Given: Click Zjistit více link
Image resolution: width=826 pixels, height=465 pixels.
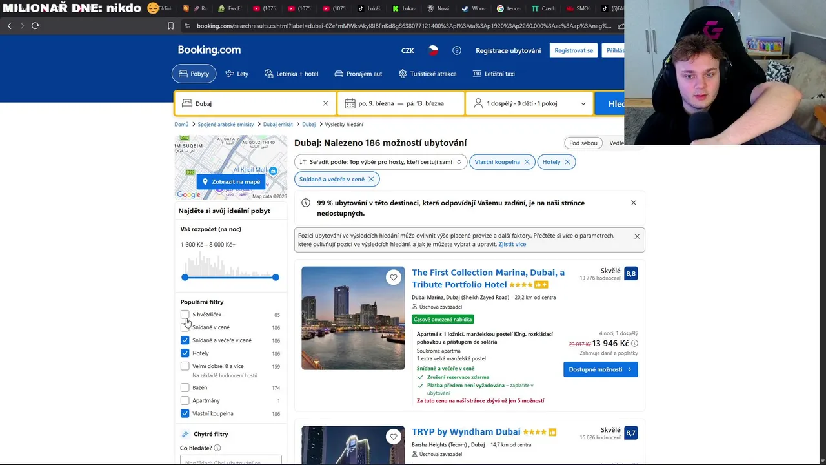Looking at the screenshot, I should 512,244.
